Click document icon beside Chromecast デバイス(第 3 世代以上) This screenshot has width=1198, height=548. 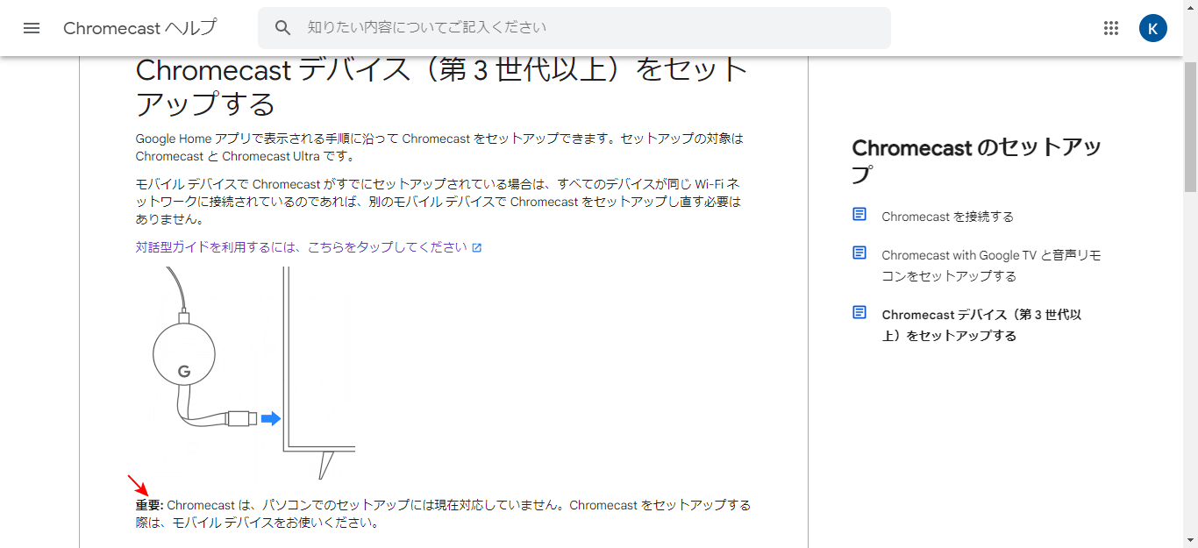(859, 312)
